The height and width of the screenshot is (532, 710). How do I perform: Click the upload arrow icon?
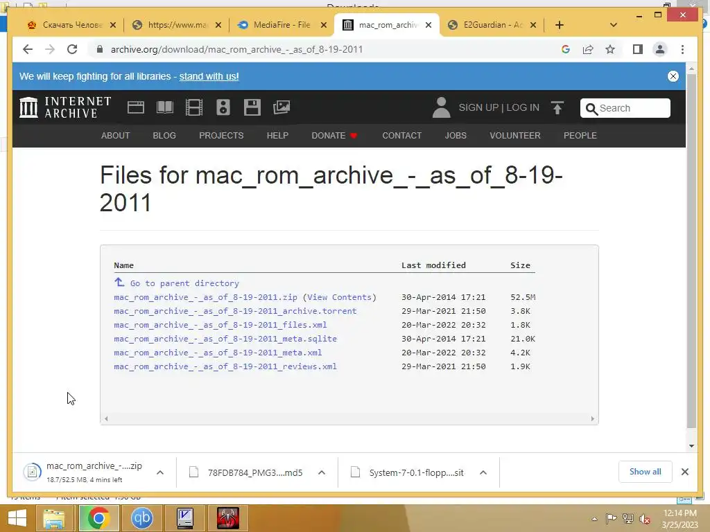point(557,107)
